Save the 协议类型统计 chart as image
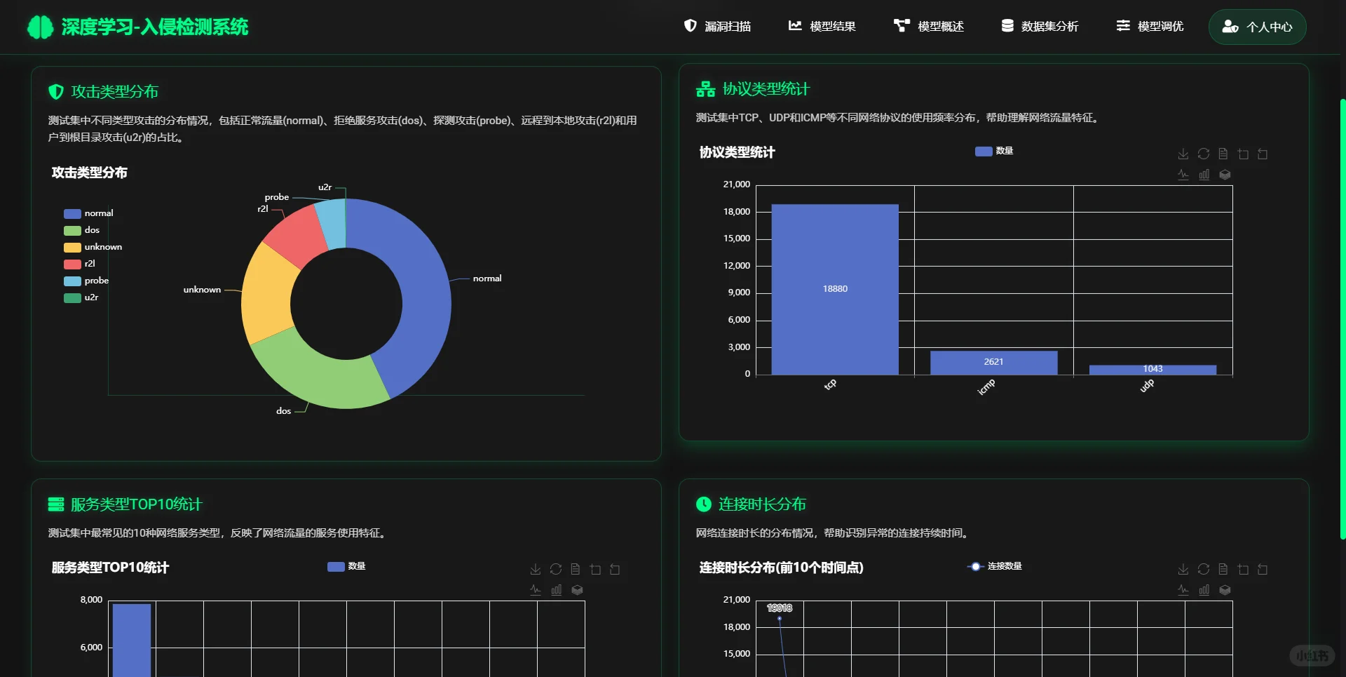Viewport: 1346px width, 677px height. pos(1183,154)
